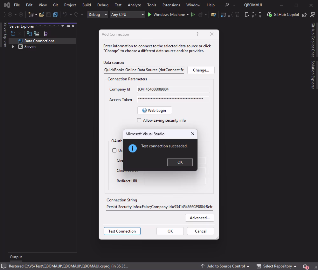Screen dimensions: 318x270
Task: Click the Undo arrow icon
Action: pyautogui.click(x=65, y=15)
